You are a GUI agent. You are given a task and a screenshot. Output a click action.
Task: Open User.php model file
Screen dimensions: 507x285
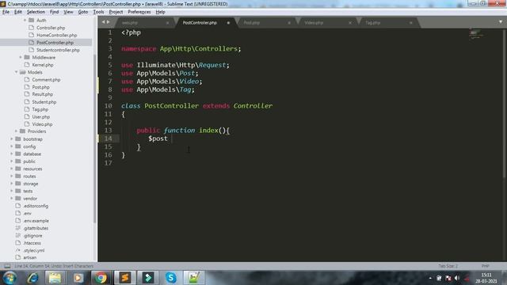(x=40, y=117)
